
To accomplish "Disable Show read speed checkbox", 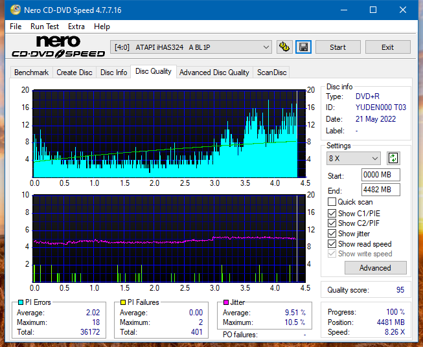I will (332, 244).
